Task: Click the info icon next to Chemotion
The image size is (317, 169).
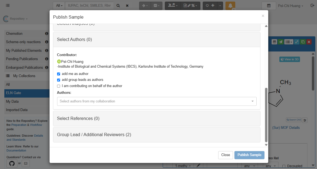Action: tap(47, 34)
